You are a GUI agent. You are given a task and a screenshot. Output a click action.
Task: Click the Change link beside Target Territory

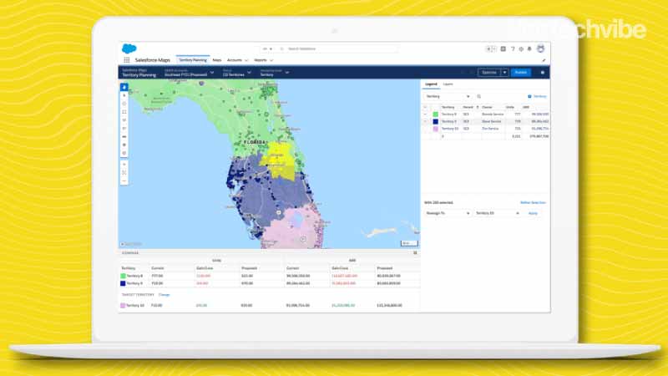[164, 295]
